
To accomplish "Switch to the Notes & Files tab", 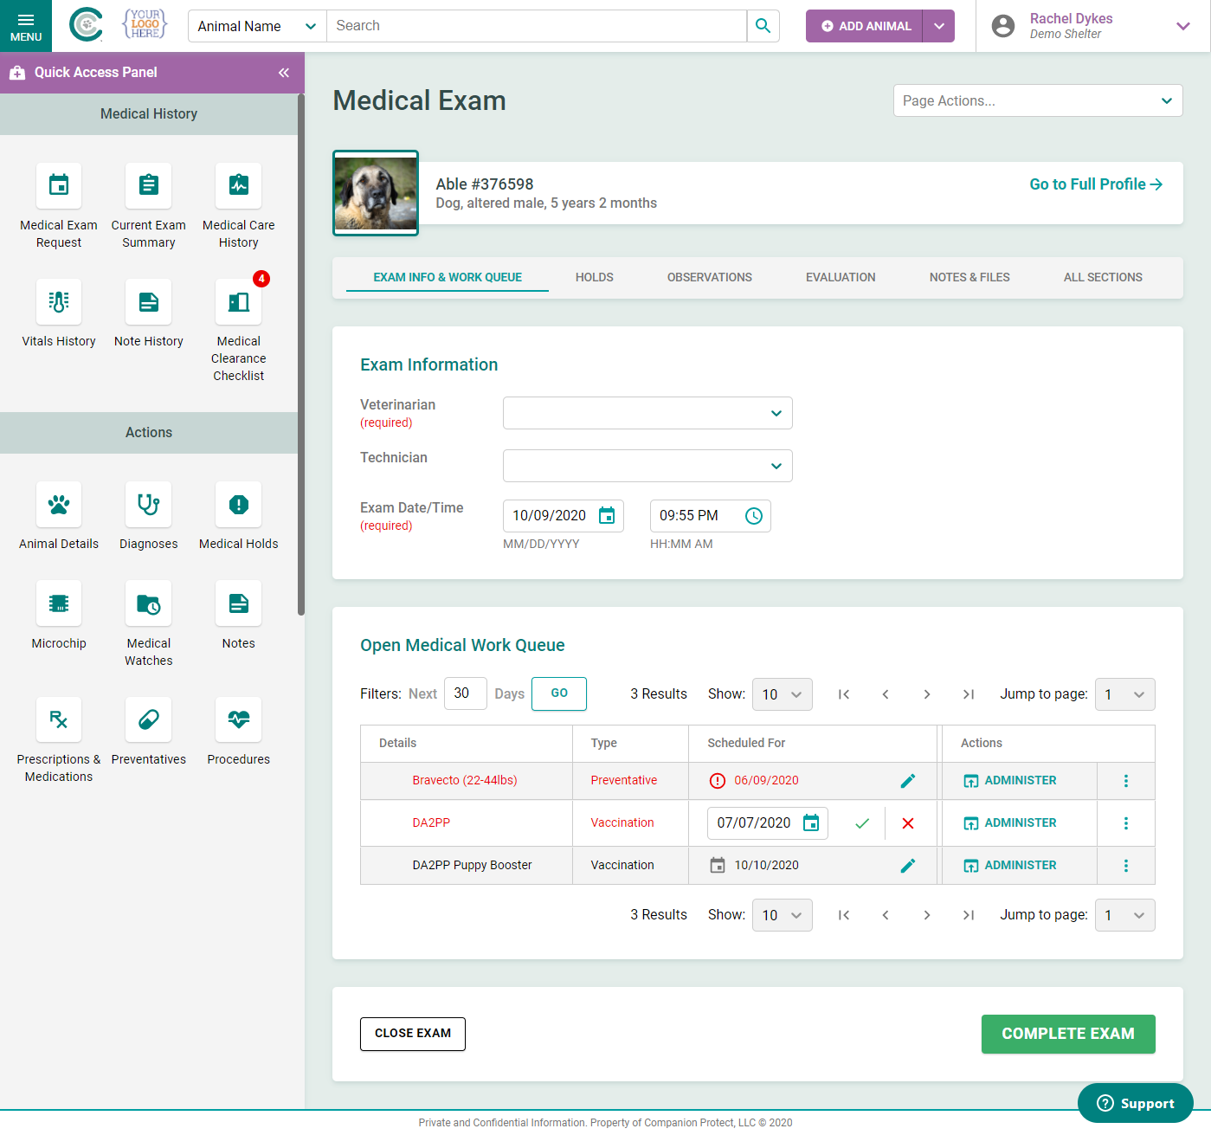I will (969, 277).
